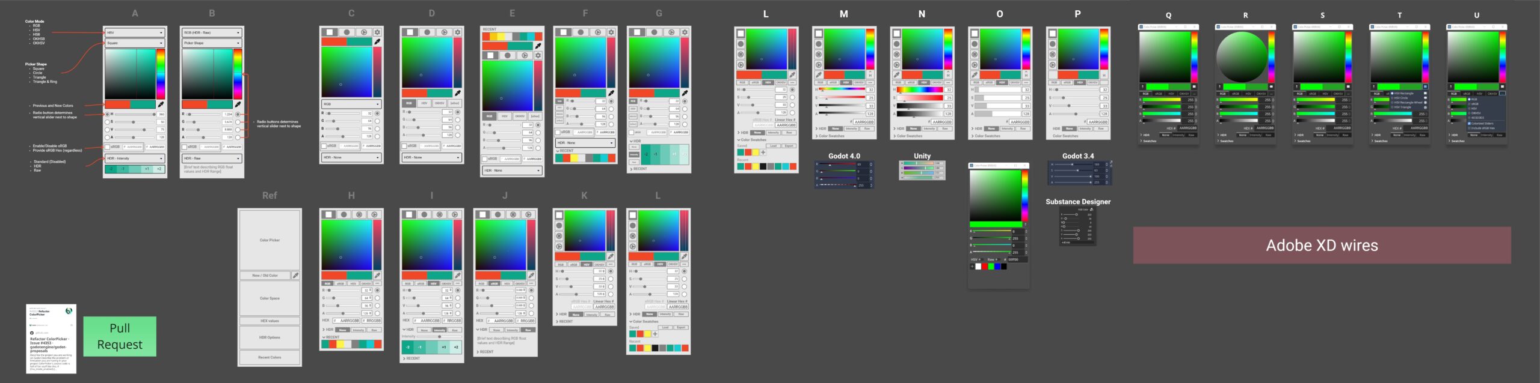The height and width of the screenshot is (383, 1540).
Task: Expand the Color Swatches section in mockup M
Action: (830, 136)
